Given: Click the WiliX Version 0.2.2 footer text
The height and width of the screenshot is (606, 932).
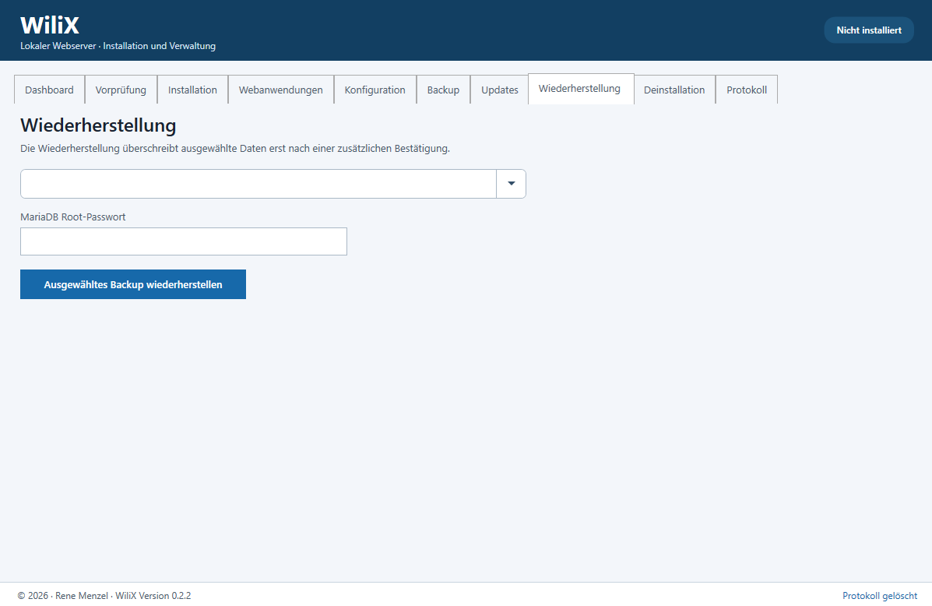Looking at the screenshot, I should click(153, 595).
